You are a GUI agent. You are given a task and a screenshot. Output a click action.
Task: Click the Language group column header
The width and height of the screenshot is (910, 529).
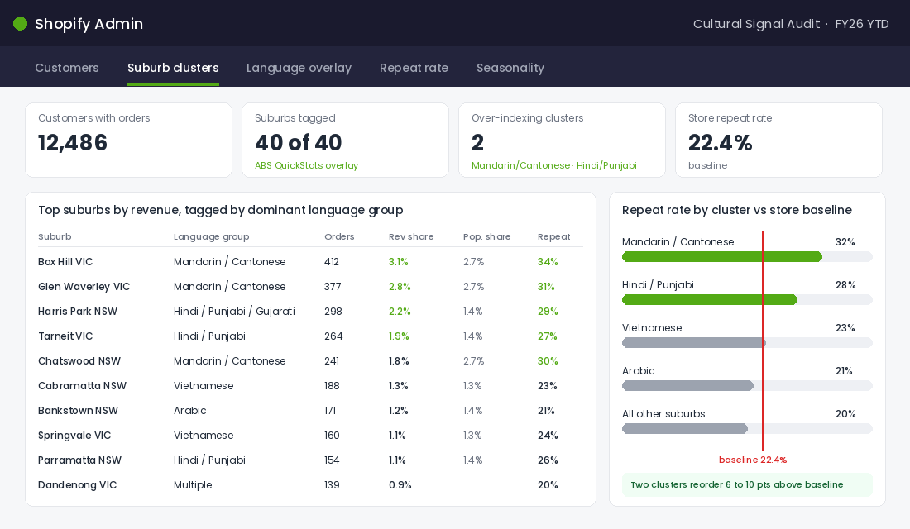click(x=211, y=236)
